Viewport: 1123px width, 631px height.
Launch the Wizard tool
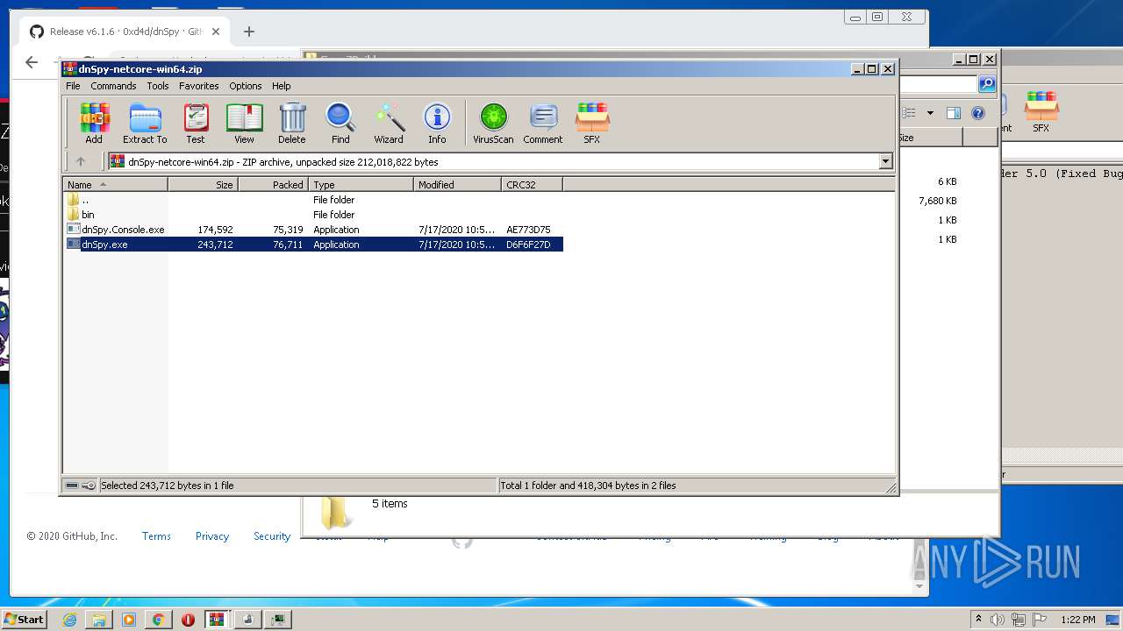pyautogui.click(x=389, y=123)
